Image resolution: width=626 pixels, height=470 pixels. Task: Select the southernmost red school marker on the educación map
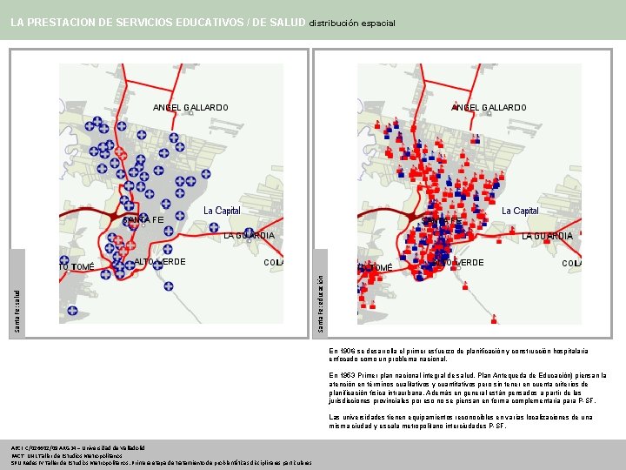494,319
